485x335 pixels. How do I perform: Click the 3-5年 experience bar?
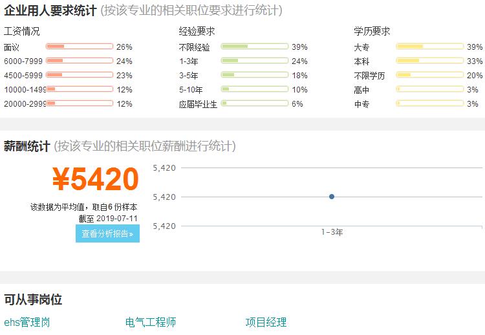[255, 75]
